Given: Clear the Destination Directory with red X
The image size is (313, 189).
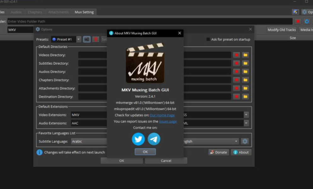Looking at the screenshot, I should pos(236,97).
